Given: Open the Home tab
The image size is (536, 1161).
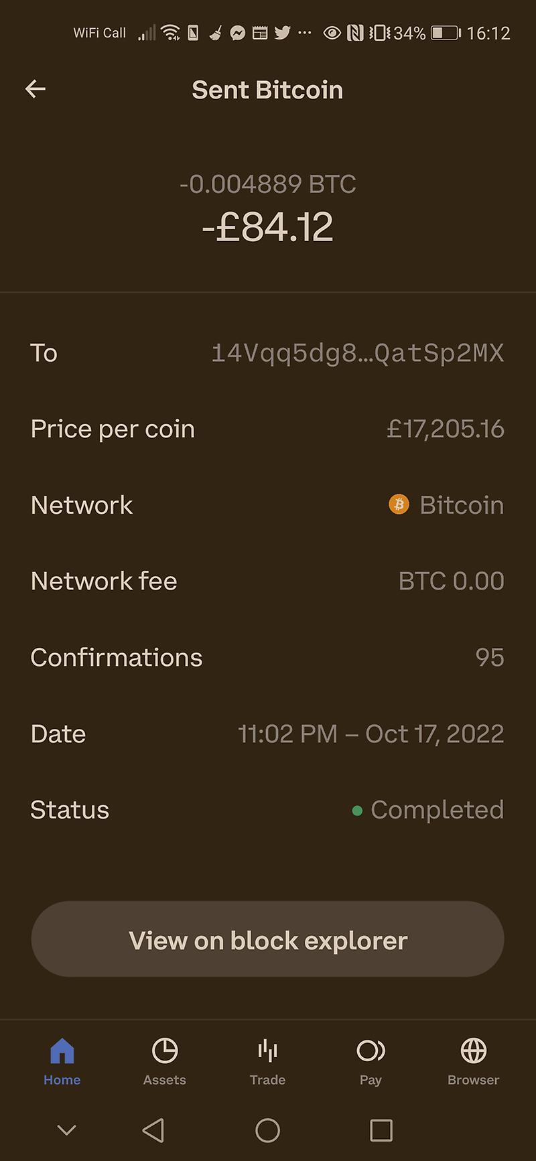Looking at the screenshot, I should tap(62, 1060).
